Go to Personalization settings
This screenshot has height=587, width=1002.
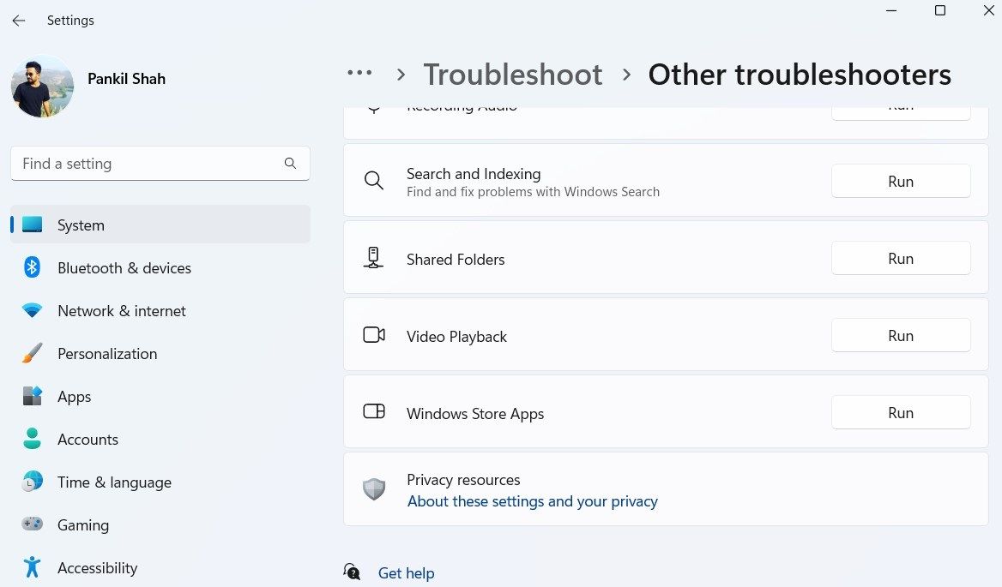[x=160, y=353]
